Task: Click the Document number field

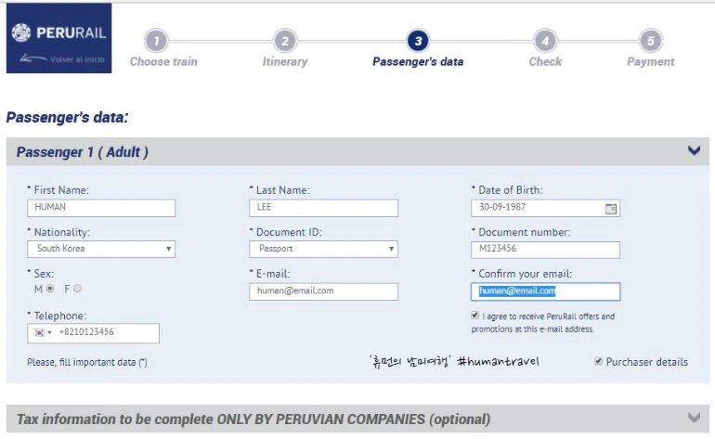Action: coord(545,250)
